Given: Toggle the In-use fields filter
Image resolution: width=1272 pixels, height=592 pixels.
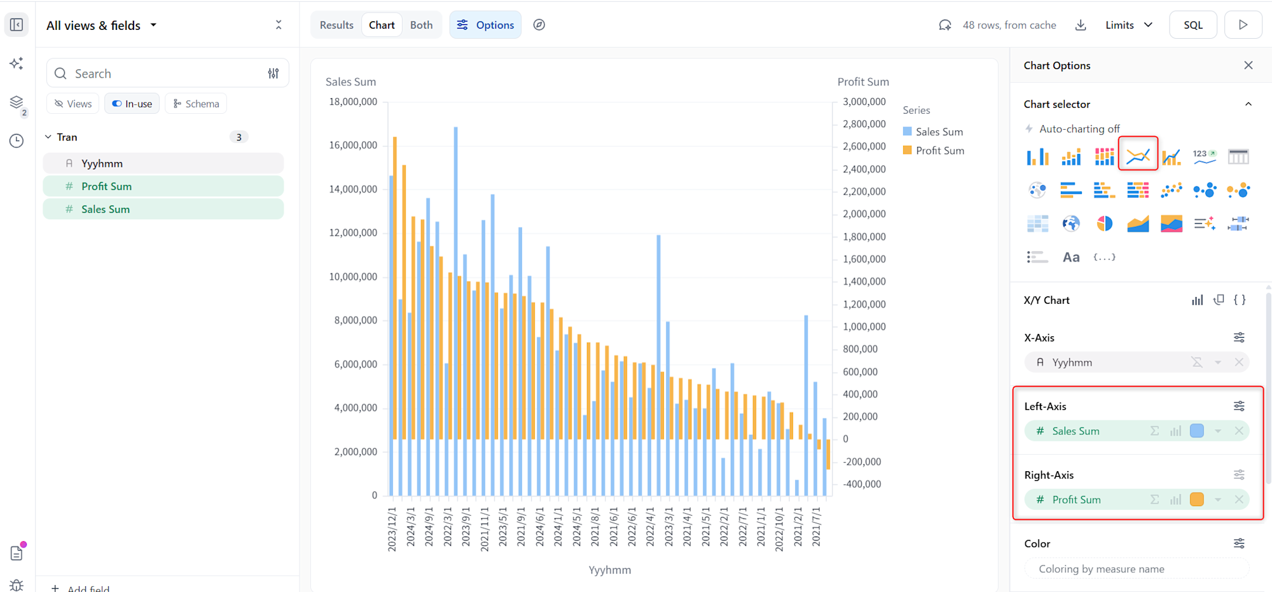Looking at the screenshot, I should pos(132,104).
